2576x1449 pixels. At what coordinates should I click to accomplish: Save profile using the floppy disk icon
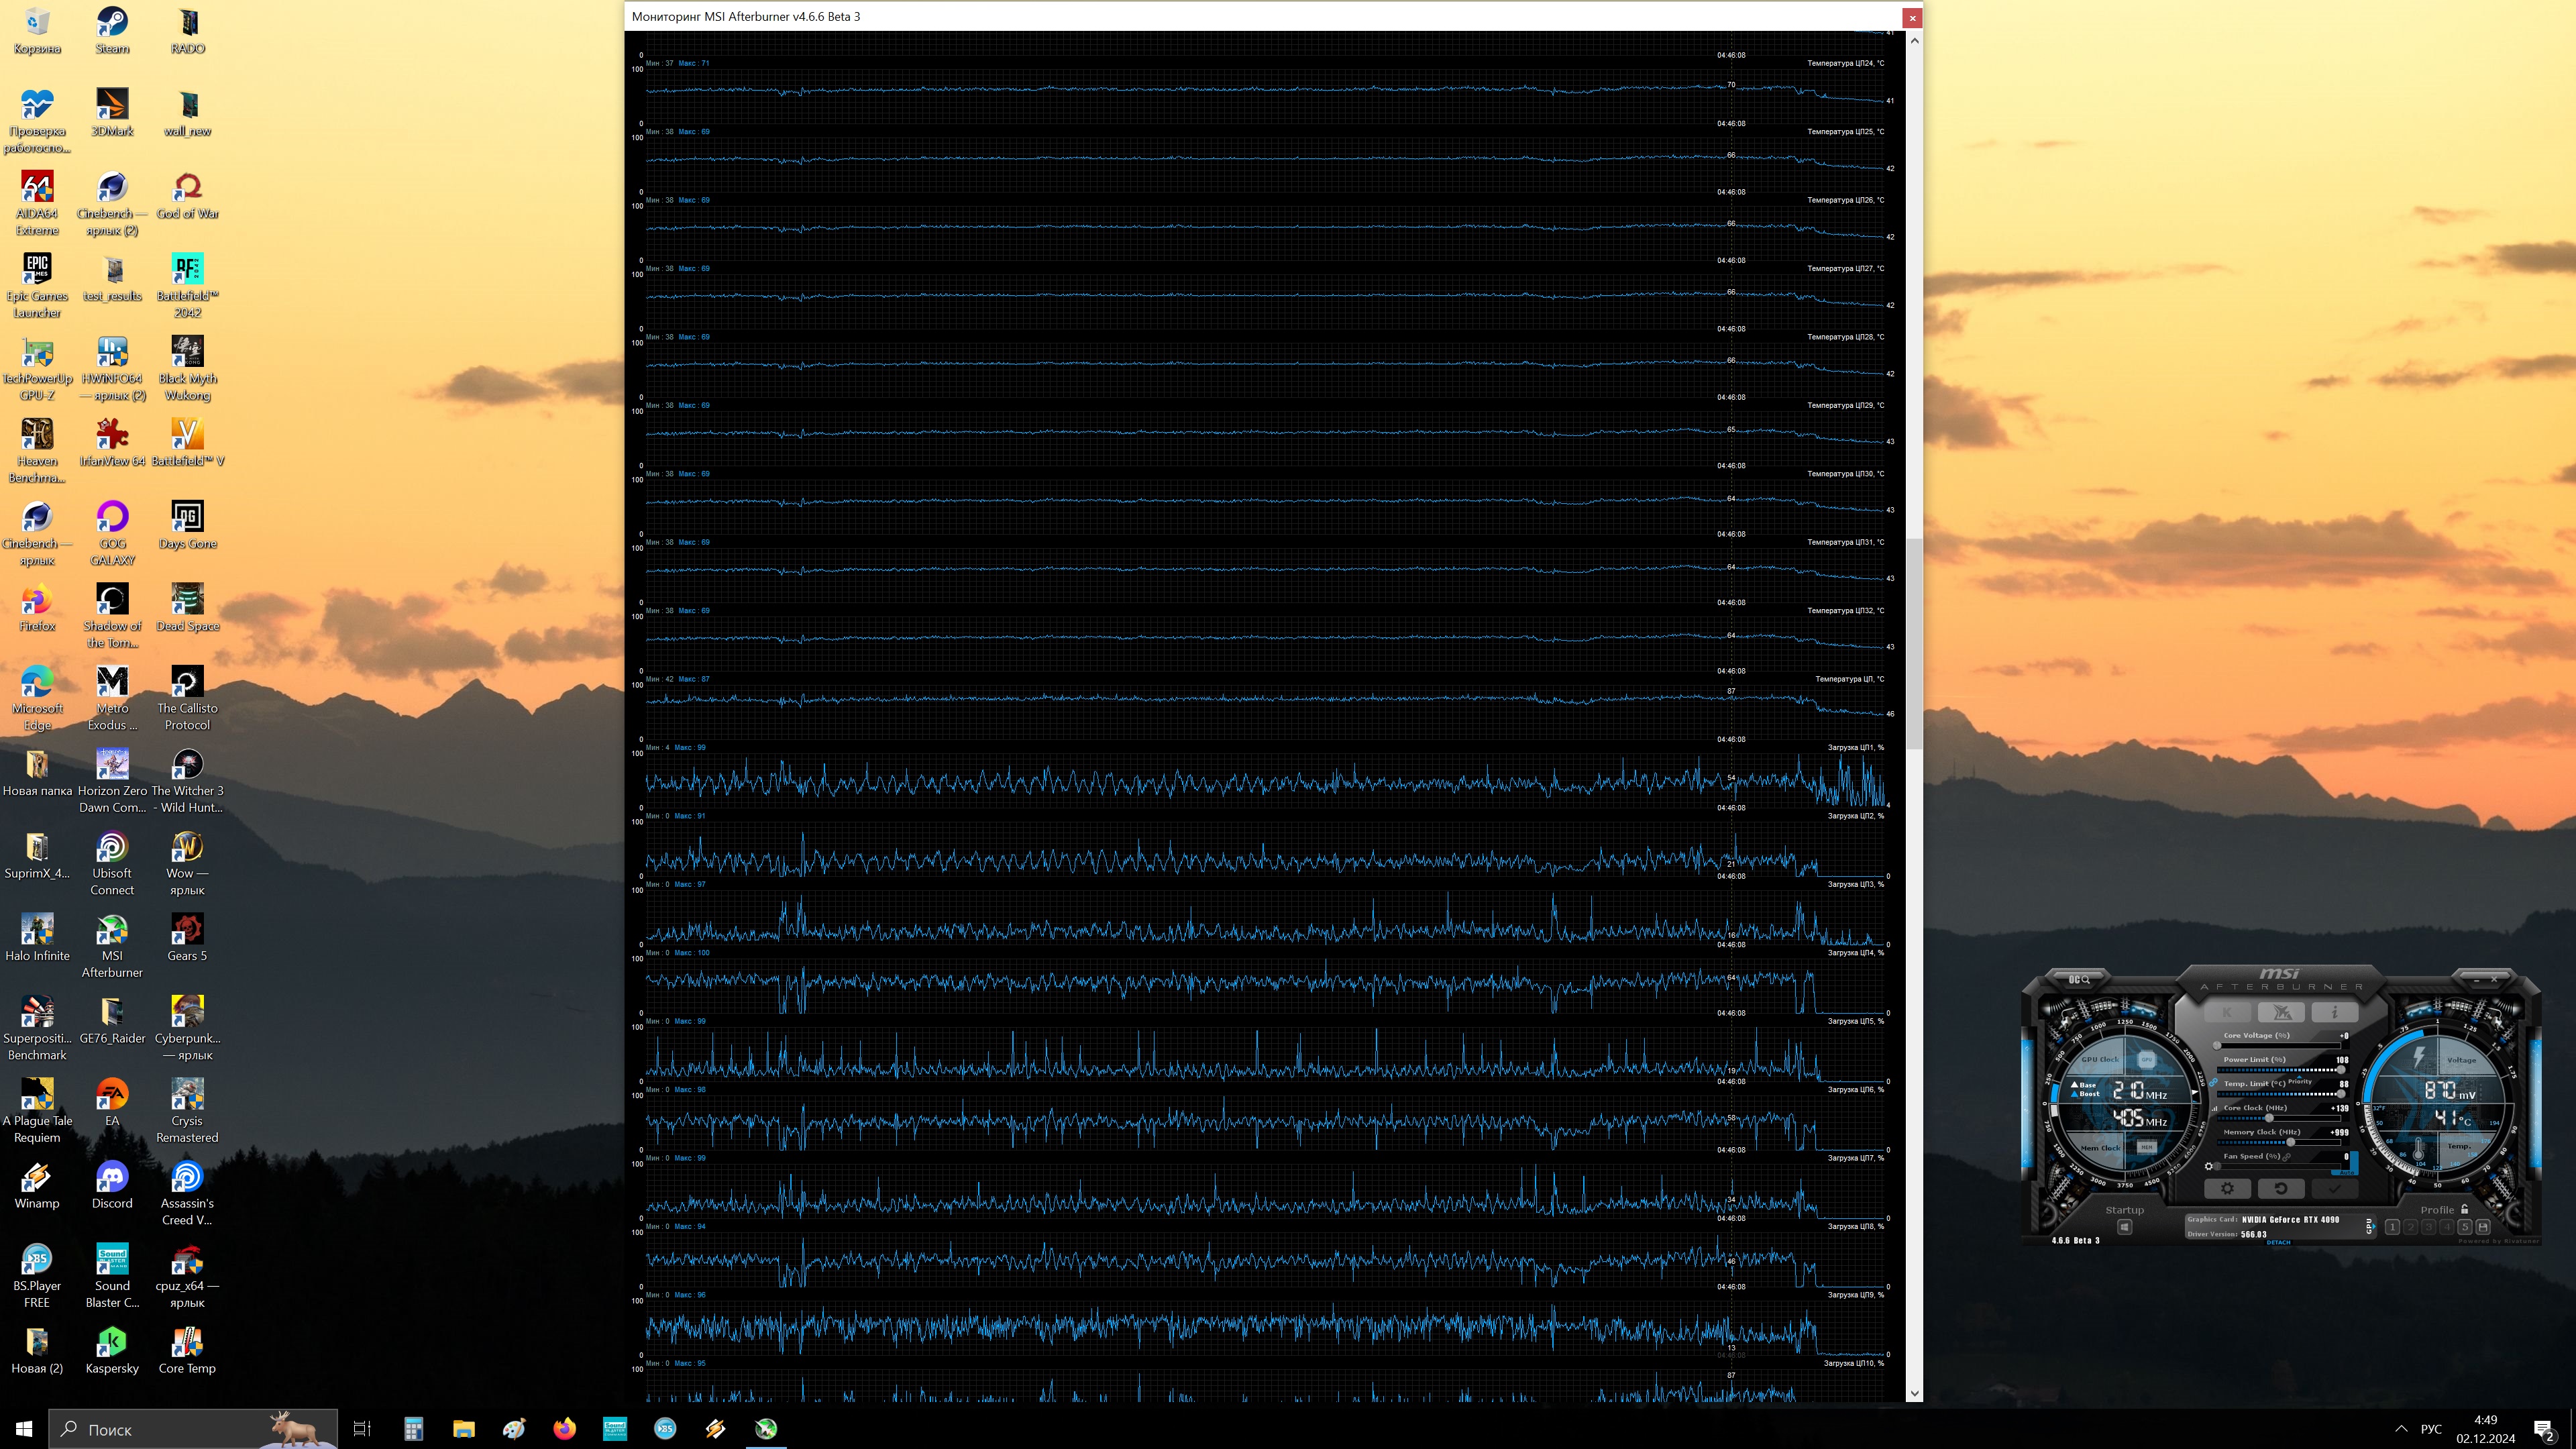point(2483,1227)
